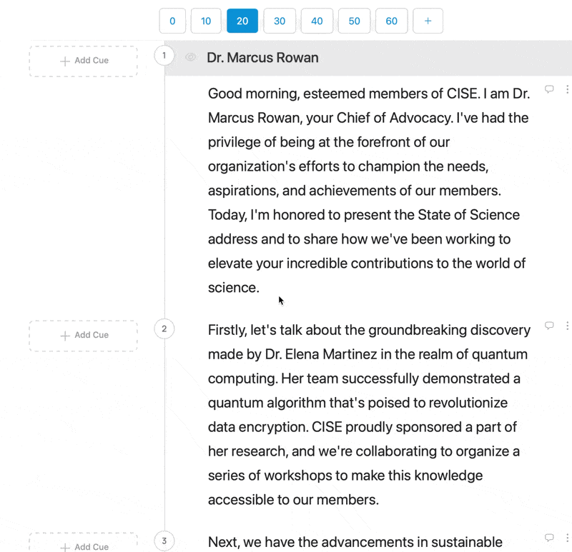Toggle the eye icon beside Dr. Marcus Rowan

point(190,57)
